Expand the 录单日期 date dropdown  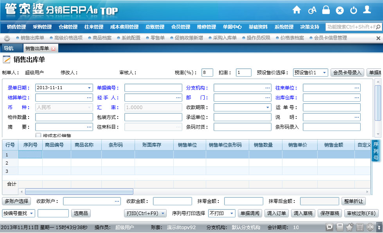pos(89,88)
